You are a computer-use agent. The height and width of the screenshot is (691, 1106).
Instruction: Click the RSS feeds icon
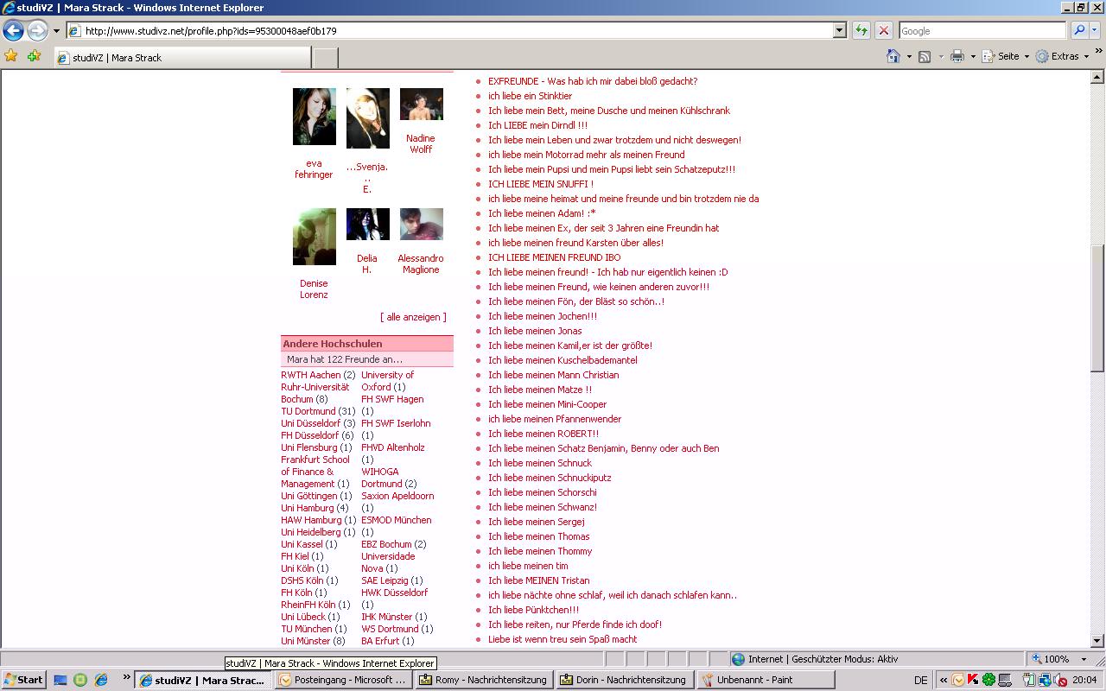click(x=925, y=56)
